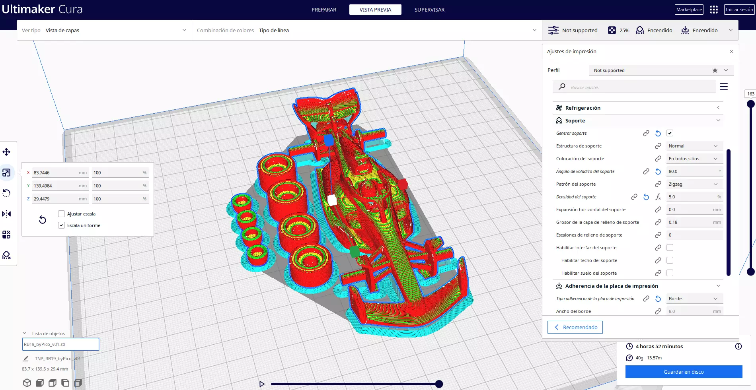Open the Patrón del soporte Zigzag dropdown
The image size is (756, 390).
coord(695,184)
